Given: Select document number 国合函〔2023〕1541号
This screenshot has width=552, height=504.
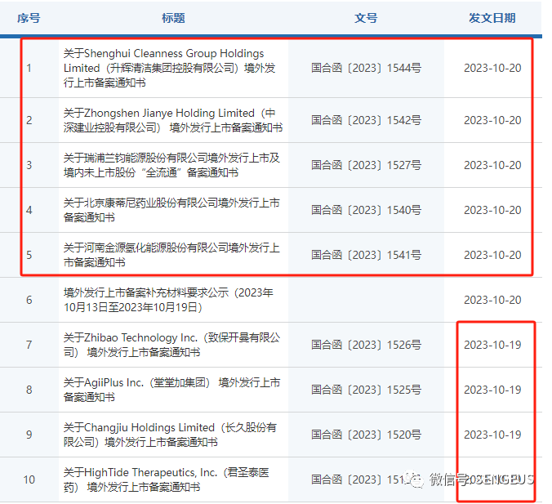Looking at the screenshot, I should point(366,255).
